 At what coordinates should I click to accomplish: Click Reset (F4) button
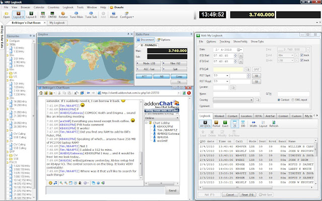tap(248, 194)
